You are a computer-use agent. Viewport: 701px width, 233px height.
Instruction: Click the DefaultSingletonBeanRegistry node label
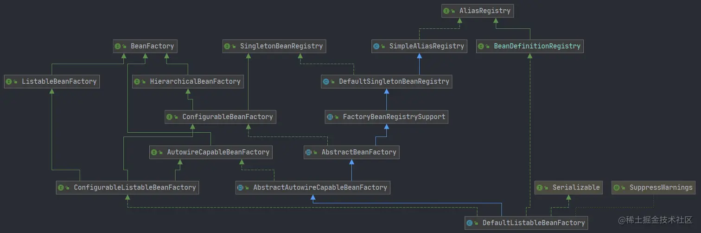tap(394, 81)
